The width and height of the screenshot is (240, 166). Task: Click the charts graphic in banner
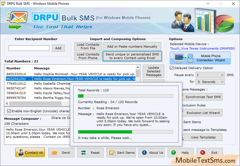click(214, 21)
